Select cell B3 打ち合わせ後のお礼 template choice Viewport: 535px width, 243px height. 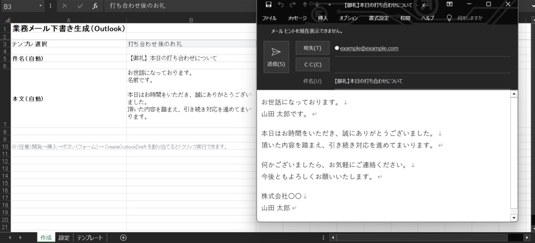(191, 44)
